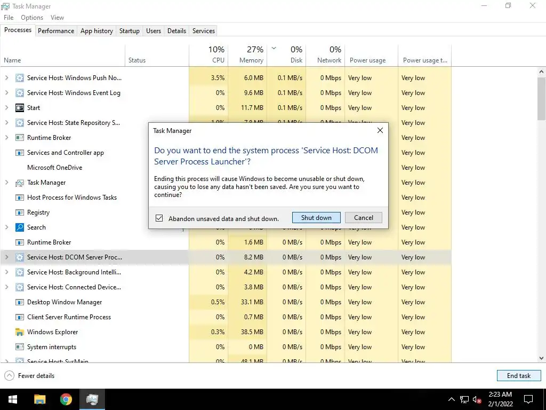Image resolution: width=546 pixels, height=410 pixels.
Task: Open the Options menu
Action: 32,18
